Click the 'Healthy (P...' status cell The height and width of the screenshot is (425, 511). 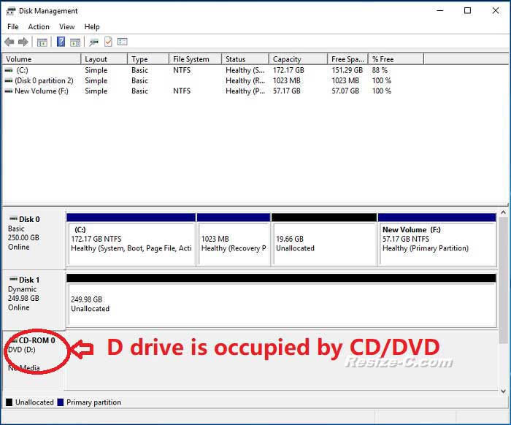[x=245, y=91]
